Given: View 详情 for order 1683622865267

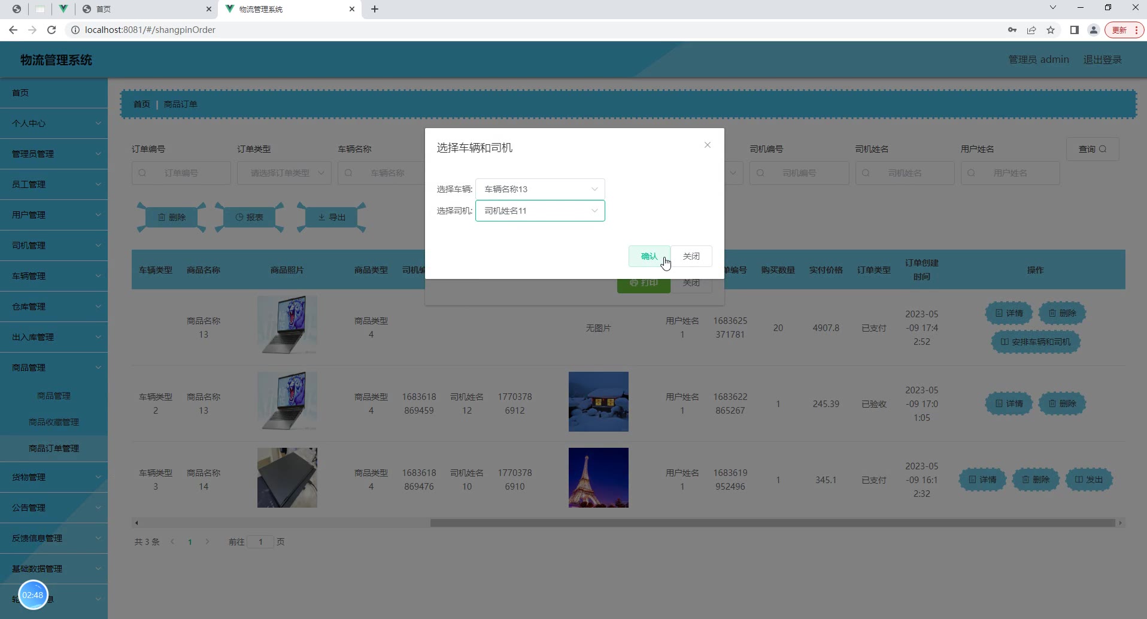Looking at the screenshot, I should coord(1009,403).
